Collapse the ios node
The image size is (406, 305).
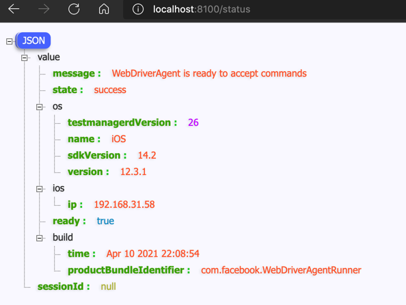click(x=40, y=189)
